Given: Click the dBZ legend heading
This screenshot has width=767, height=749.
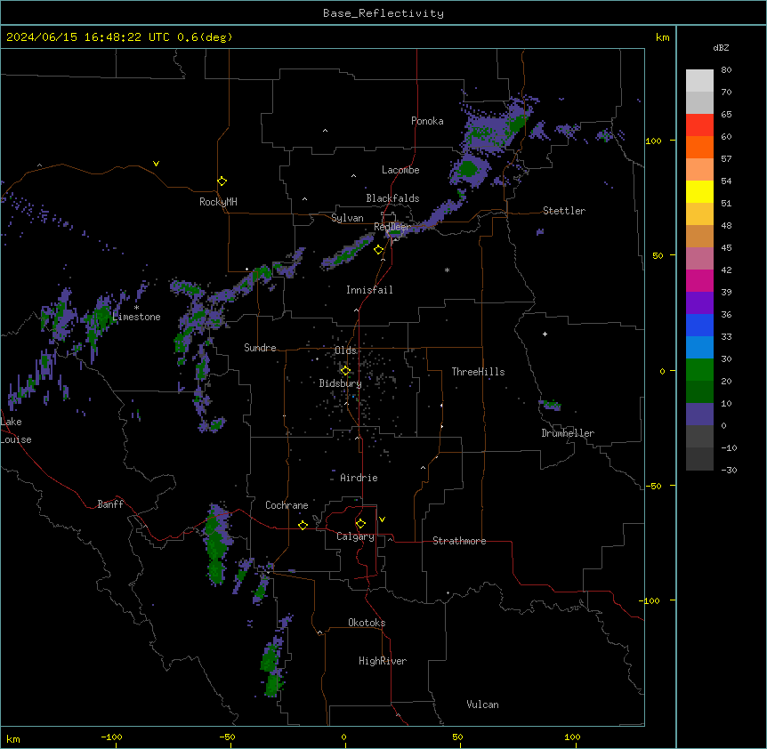Looking at the screenshot, I should tap(721, 47).
